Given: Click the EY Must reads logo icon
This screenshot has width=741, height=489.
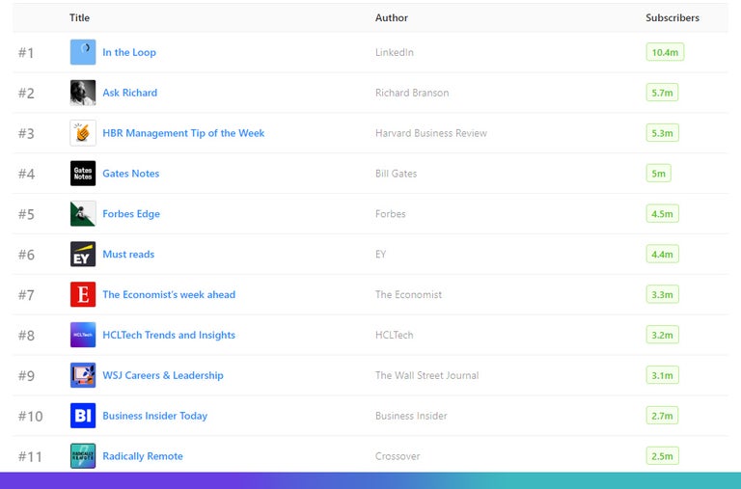Looking at the screenshot, I should (83, 255).
